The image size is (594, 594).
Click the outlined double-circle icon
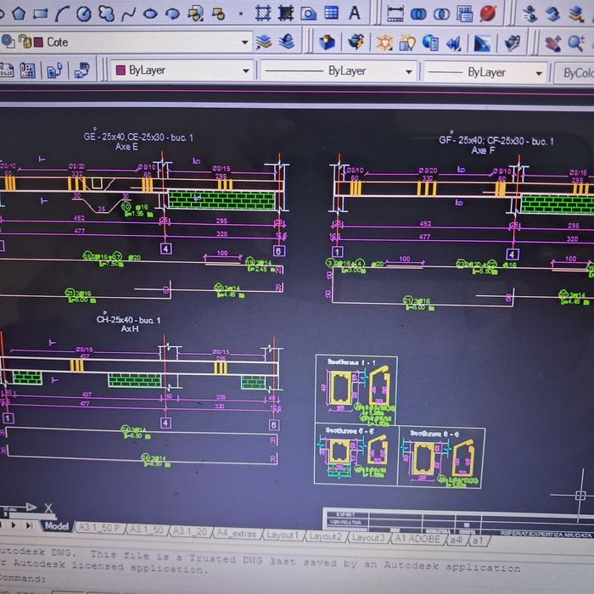pos(441,14)
